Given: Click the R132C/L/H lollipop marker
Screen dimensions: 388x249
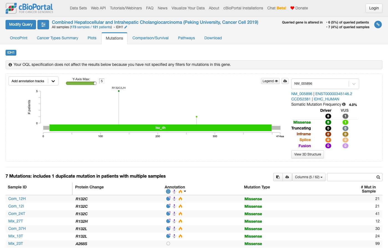Looking at the screenshot, I should 119,91.
